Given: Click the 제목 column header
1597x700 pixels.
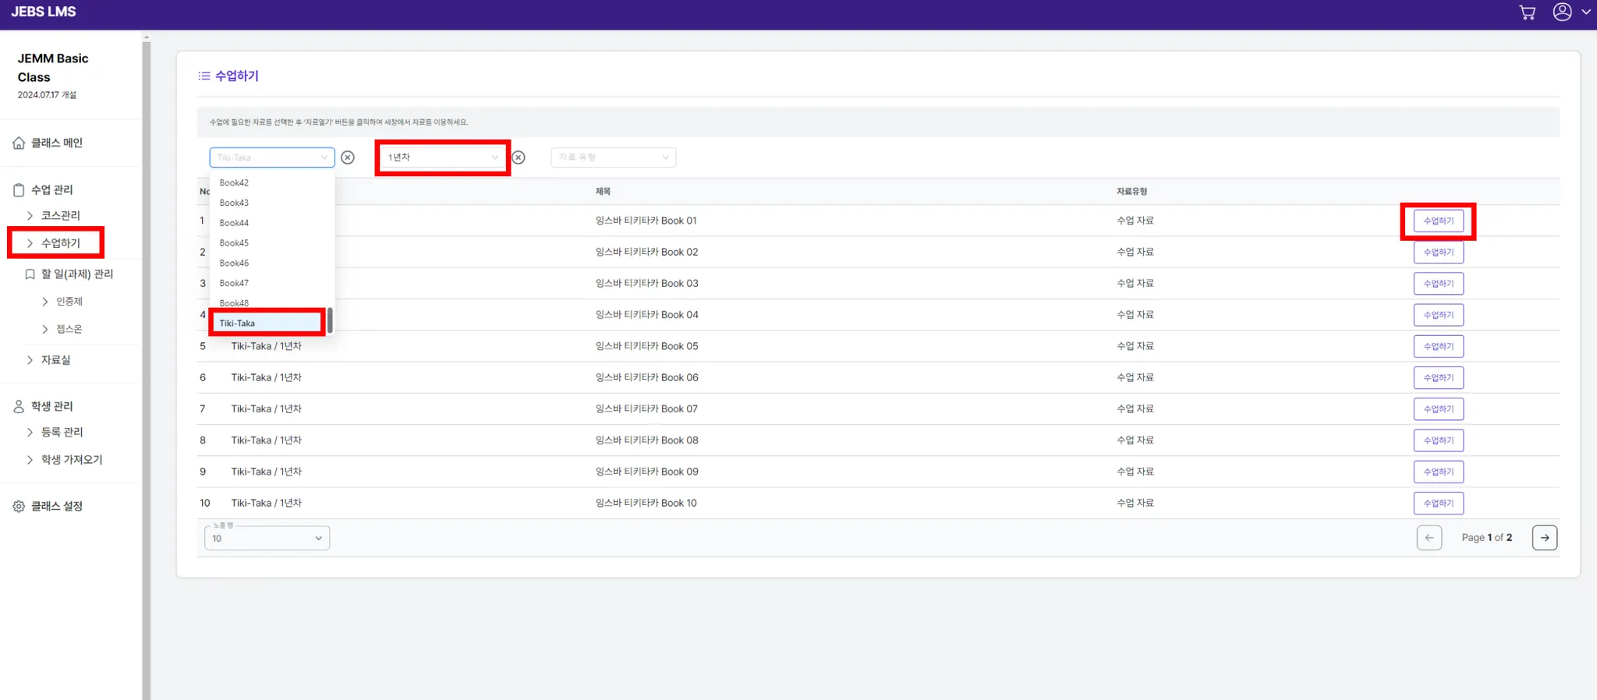Looking at the screenshot, I should point(603,192).
